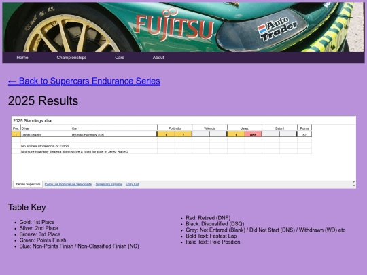Switch to Camp. de Portugal de Velocidade sheet
The height and width of the screenshot is (275, 367).
click(x=68, y=184)
